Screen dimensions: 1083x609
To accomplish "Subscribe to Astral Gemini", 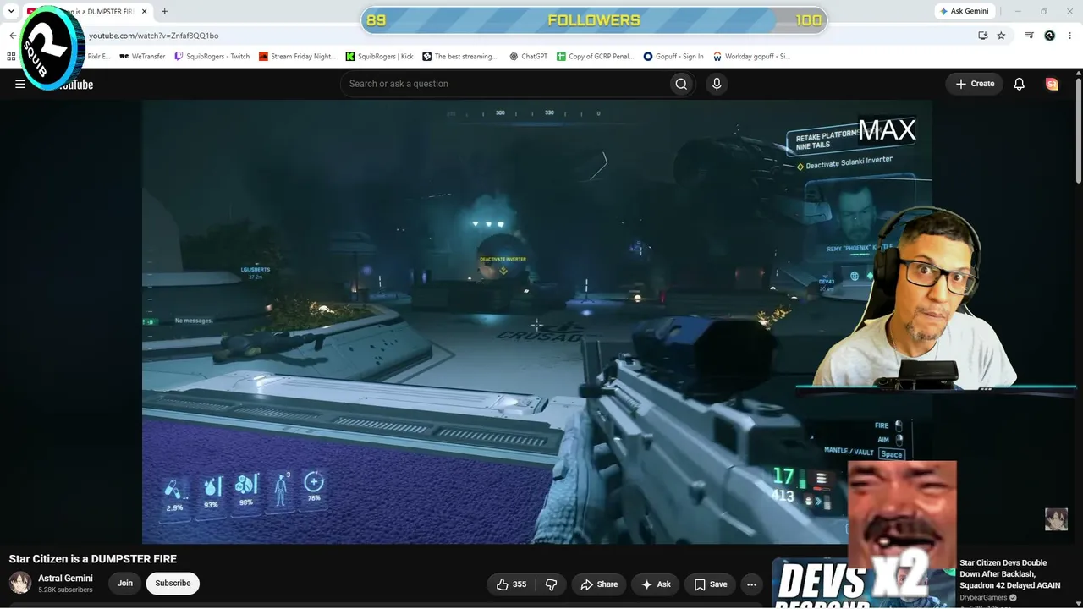I will pyautogui.click(x=173, y=583).
